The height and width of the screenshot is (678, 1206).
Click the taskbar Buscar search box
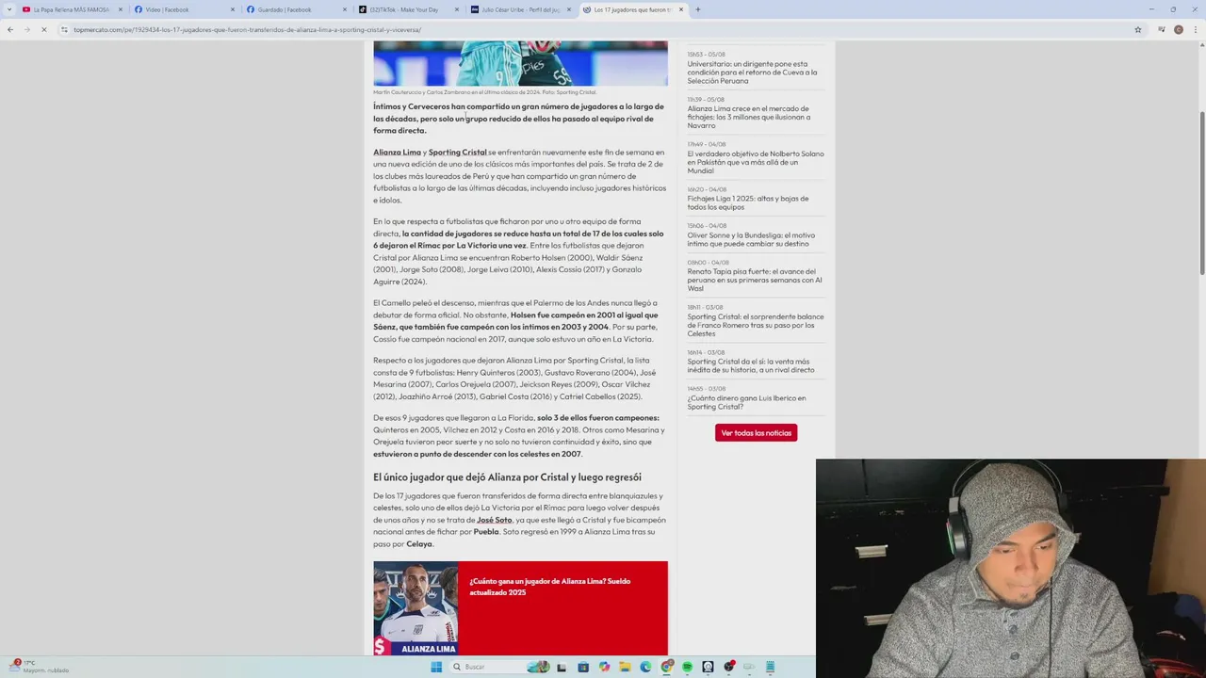tap(500, 667)
